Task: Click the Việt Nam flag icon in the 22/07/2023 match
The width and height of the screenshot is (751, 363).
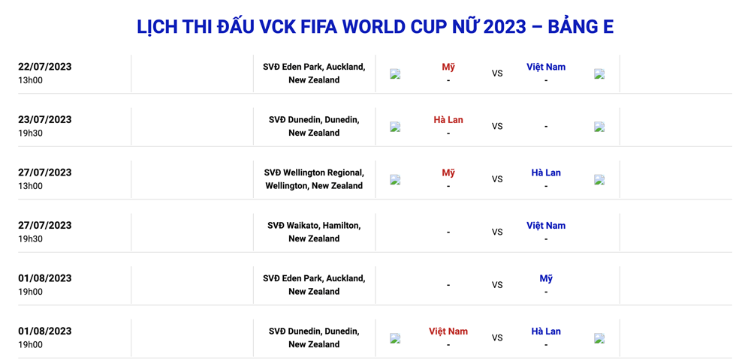Action: [599, 74]
